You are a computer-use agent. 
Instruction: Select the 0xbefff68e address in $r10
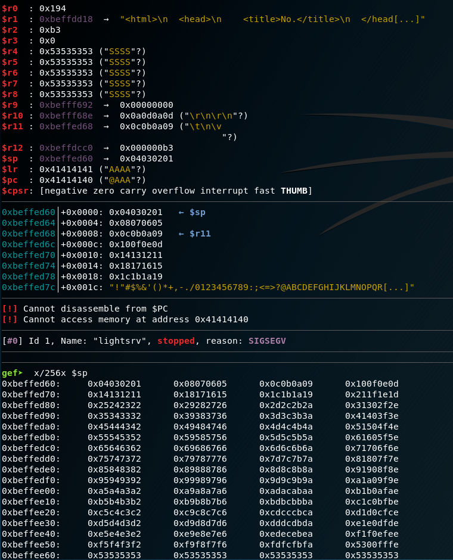pyautogui.click(x=66, y=116)
